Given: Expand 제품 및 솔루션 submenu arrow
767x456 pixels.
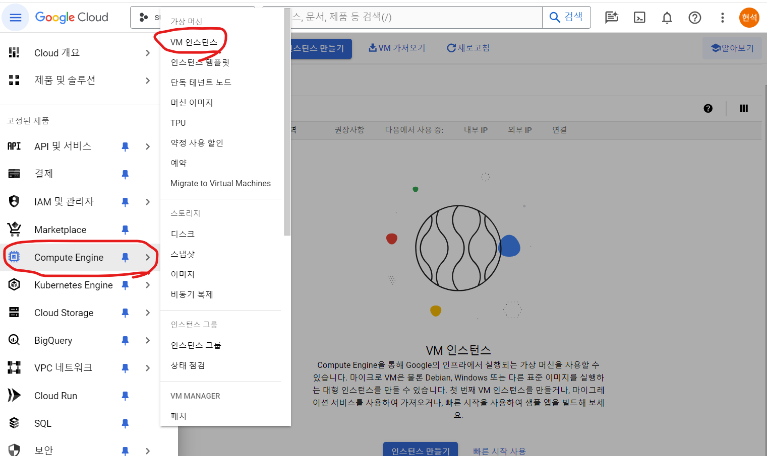Looking at the screenshot, I should click(148, 81).
